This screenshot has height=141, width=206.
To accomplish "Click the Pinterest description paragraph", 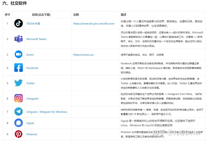I will pos(162,134).
